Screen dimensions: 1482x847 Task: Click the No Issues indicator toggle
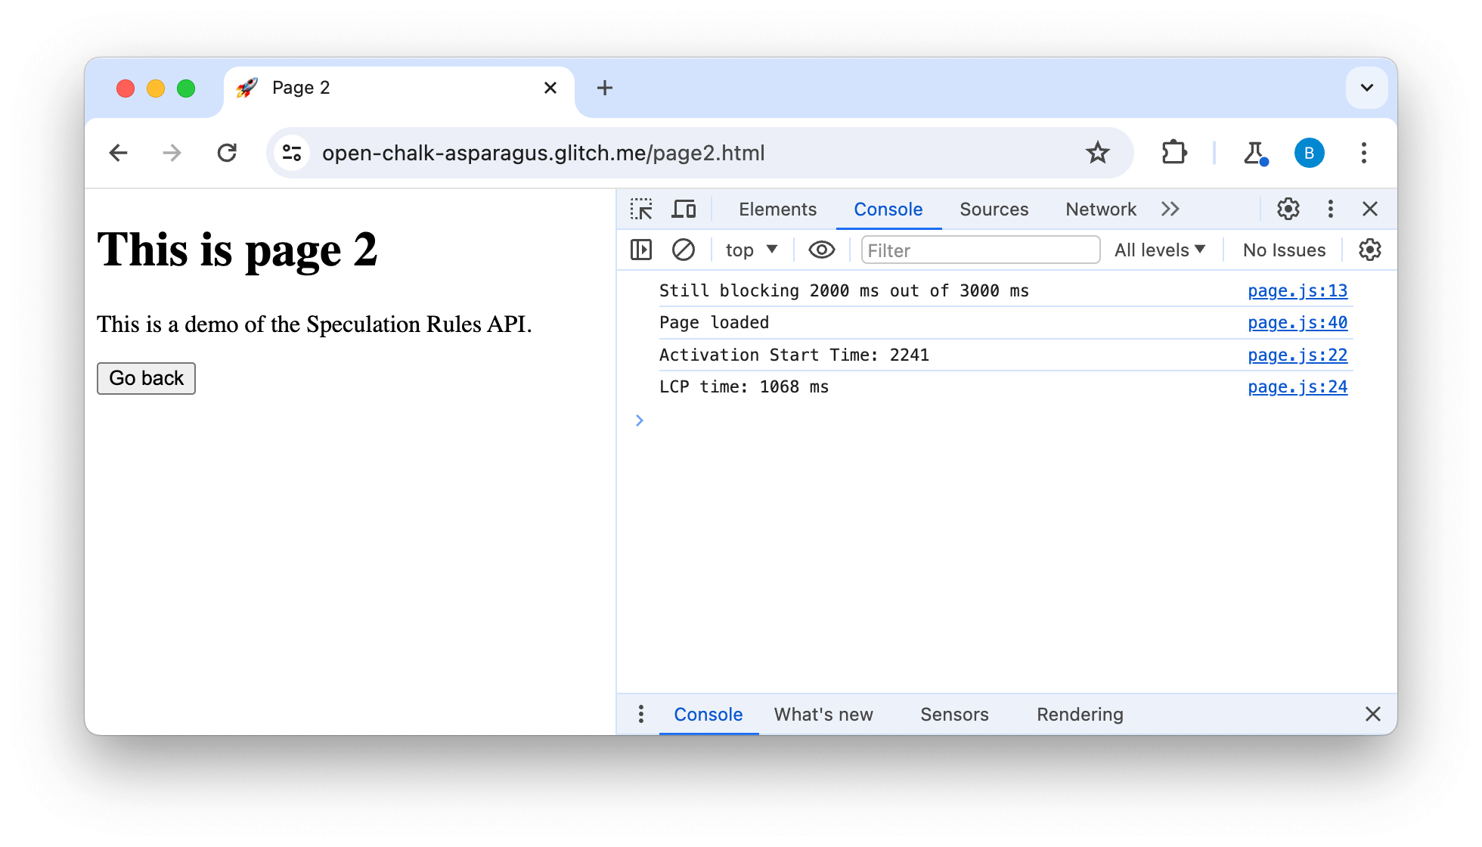1284,250
